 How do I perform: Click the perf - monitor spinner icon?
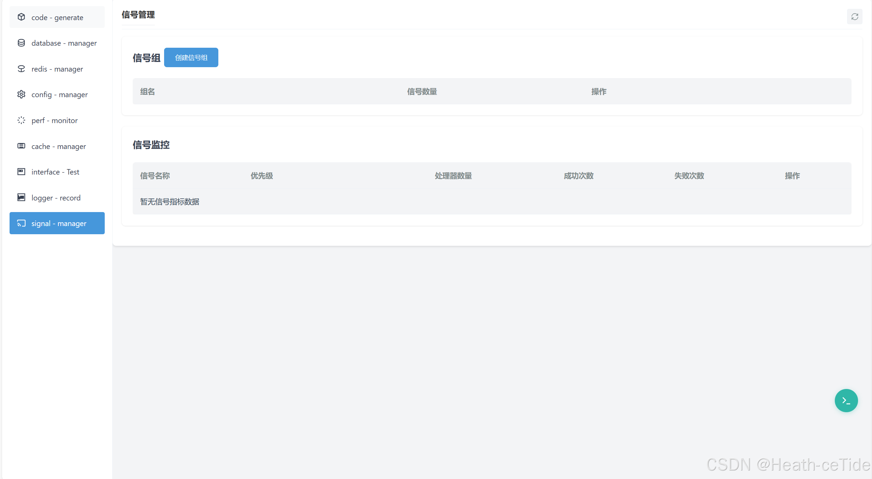click(21, 120)
